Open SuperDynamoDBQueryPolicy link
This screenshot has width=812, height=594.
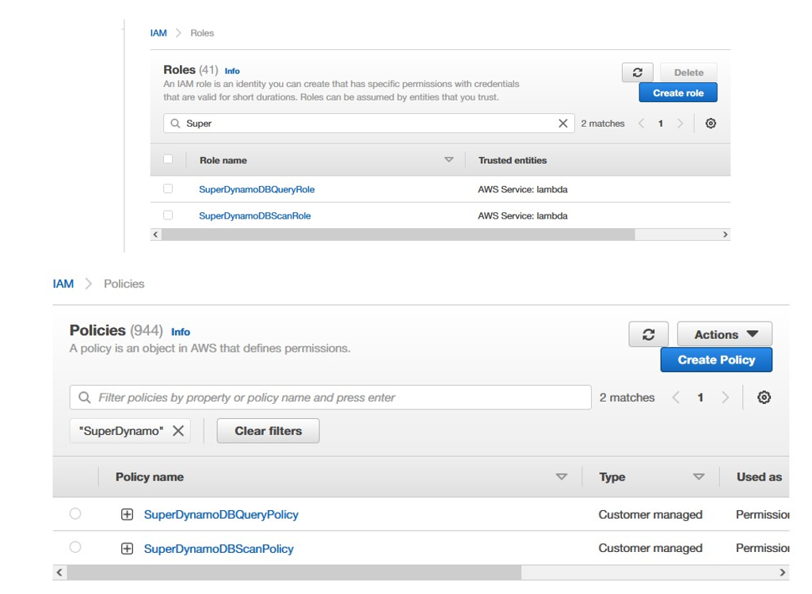[x=221, y=515]
